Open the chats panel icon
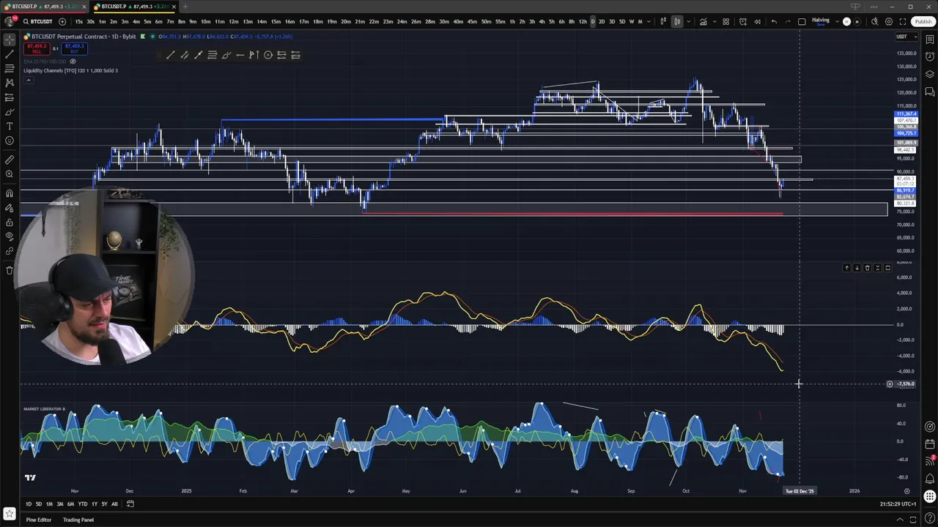This screenshot has width=938, height=527. click(x=930, y=91)
